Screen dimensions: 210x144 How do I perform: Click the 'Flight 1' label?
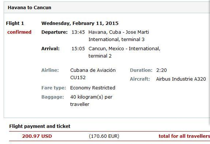(x=15, y=23)
